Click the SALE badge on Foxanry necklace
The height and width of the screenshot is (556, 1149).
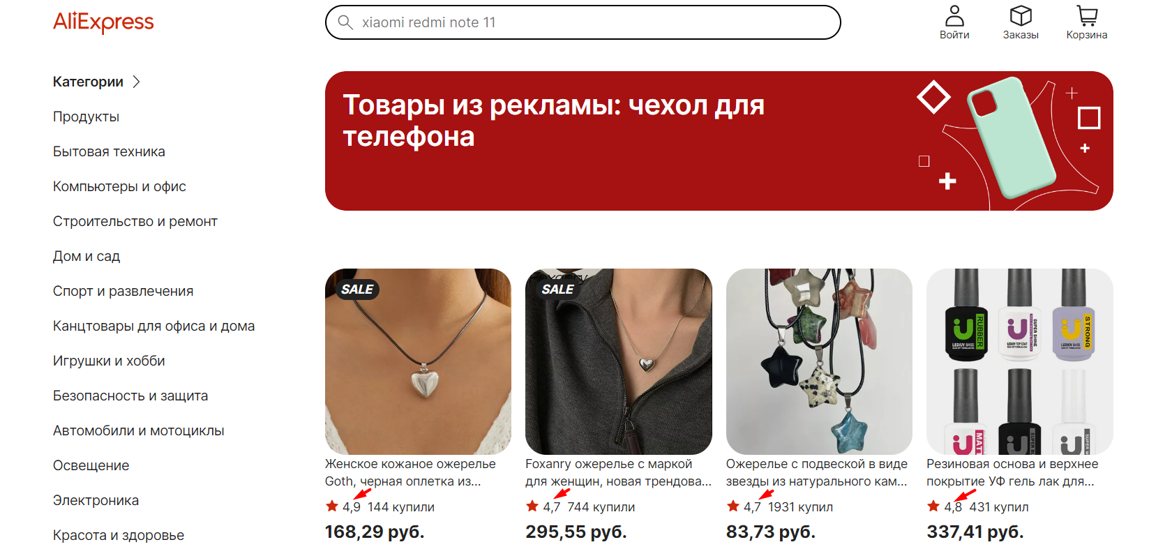click(557, 290)
